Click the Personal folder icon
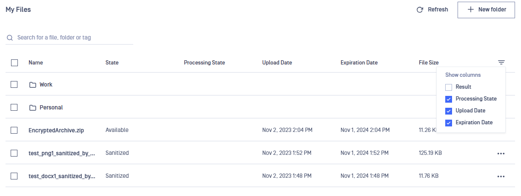 [33, 108]
